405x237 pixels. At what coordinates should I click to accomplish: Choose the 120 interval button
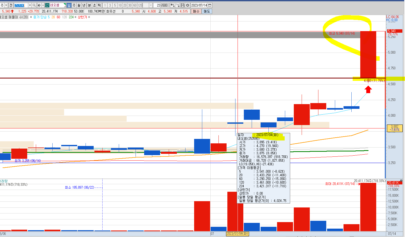(140, 5)
